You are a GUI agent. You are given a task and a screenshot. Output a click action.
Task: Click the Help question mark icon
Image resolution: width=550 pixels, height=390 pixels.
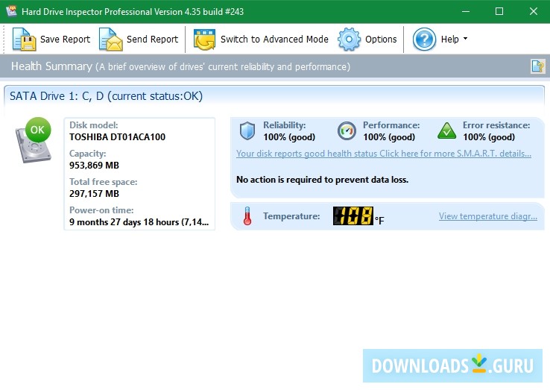tap(424, 40)
